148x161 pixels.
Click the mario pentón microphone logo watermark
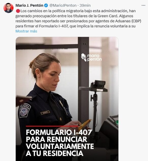91,57
